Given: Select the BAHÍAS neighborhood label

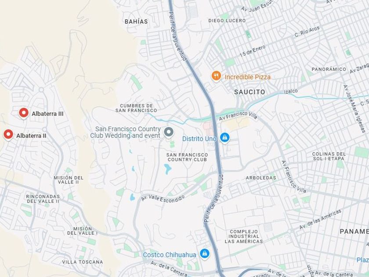Looking at the screenshot, I should [x=136, y=22].
